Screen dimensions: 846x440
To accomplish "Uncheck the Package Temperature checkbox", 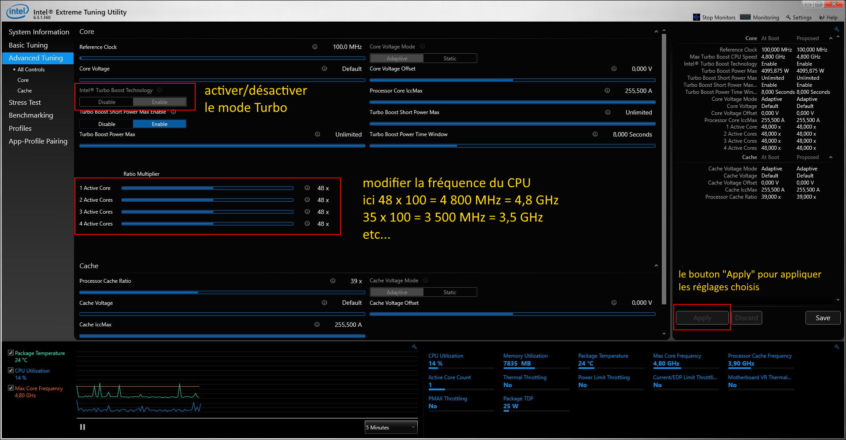I will pos(11,353).
